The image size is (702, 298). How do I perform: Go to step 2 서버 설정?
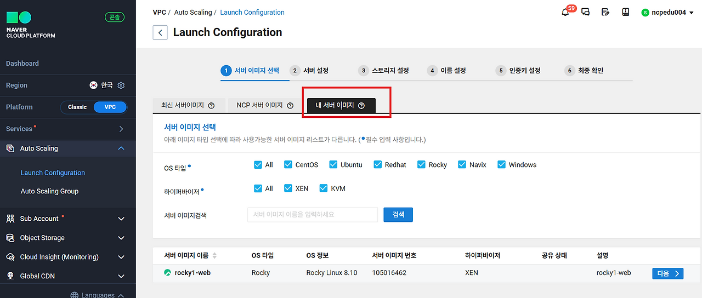[x=309, y=70]
